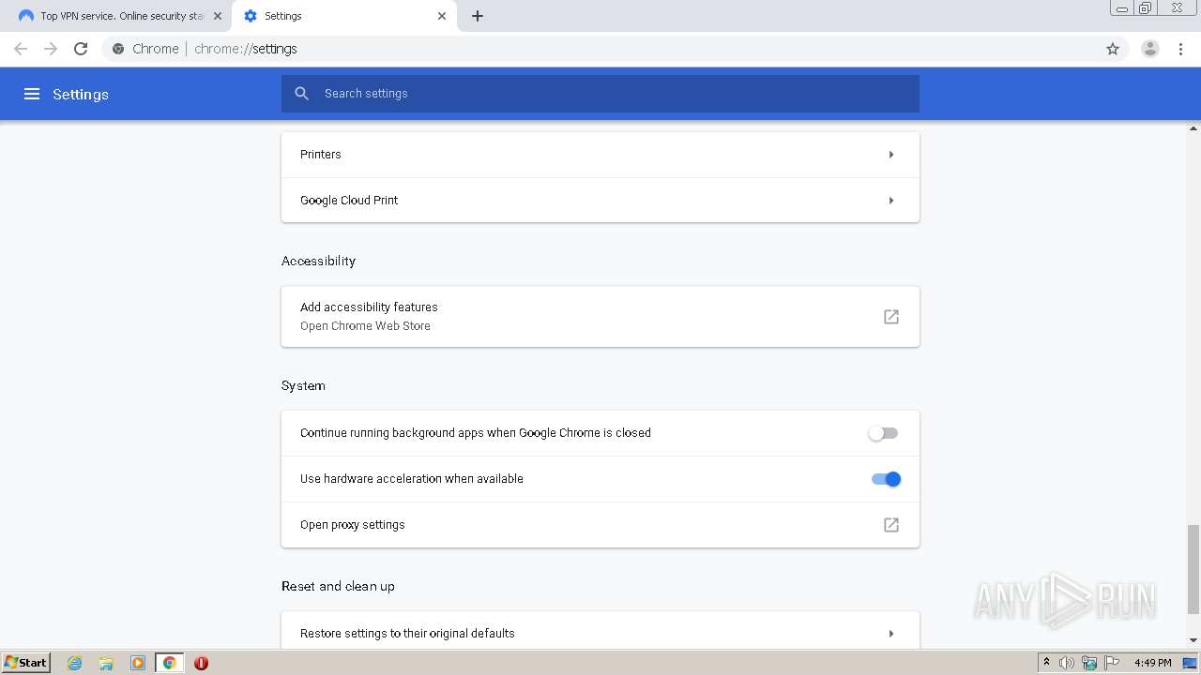Enable continue running background apps toggle
Image resolution: width=1201 pixels, height=675 pixels.
[883, 433]
